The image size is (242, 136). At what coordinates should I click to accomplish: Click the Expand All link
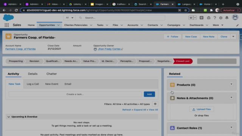(x=140, y=110)
